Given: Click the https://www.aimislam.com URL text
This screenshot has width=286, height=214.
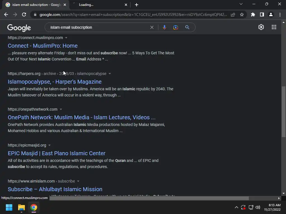Looking at the screenshot, I should pyautogui.click(x=31, y=181).
